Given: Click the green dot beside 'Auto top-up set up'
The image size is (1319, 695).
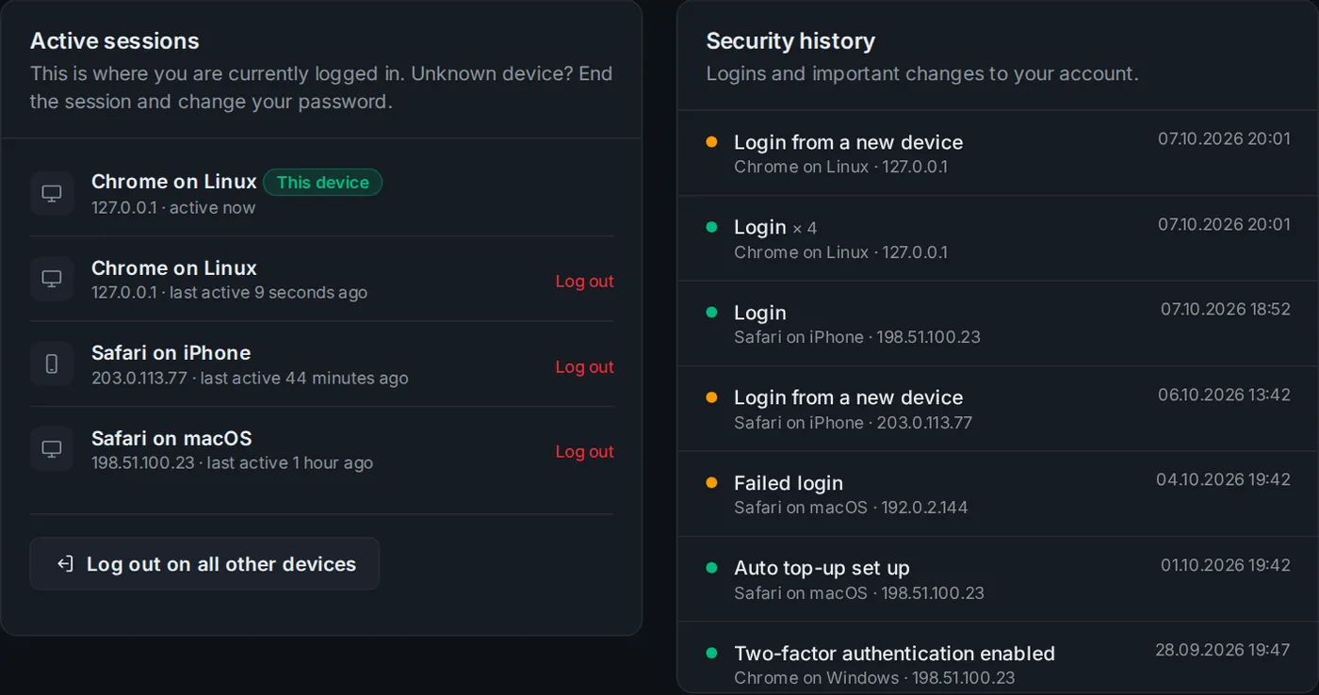Looking at the screenshot, I should 712,568.
